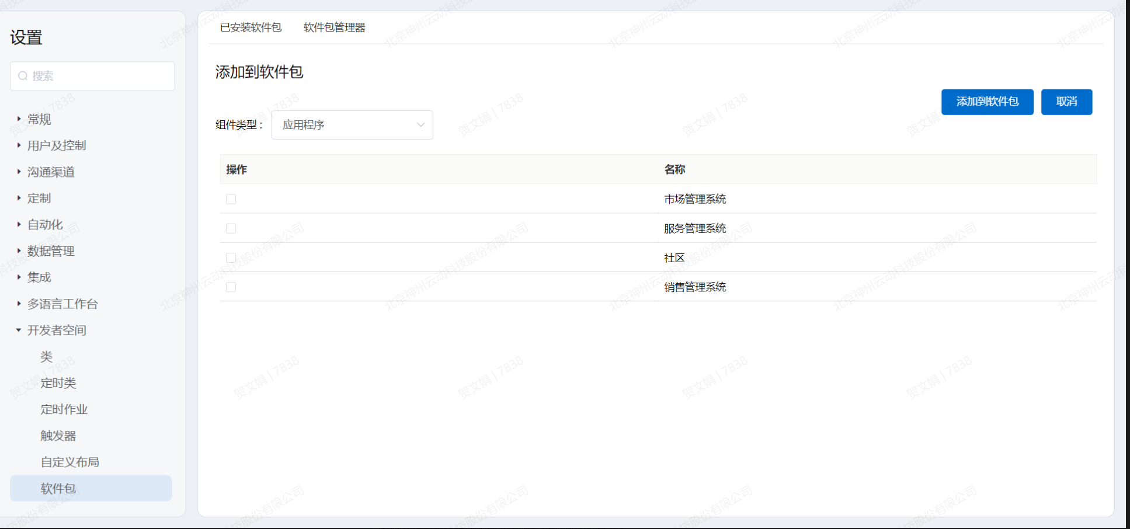
Task: Enable the 销售管理系统 checkbox
Action: click(x=231, y=287)
